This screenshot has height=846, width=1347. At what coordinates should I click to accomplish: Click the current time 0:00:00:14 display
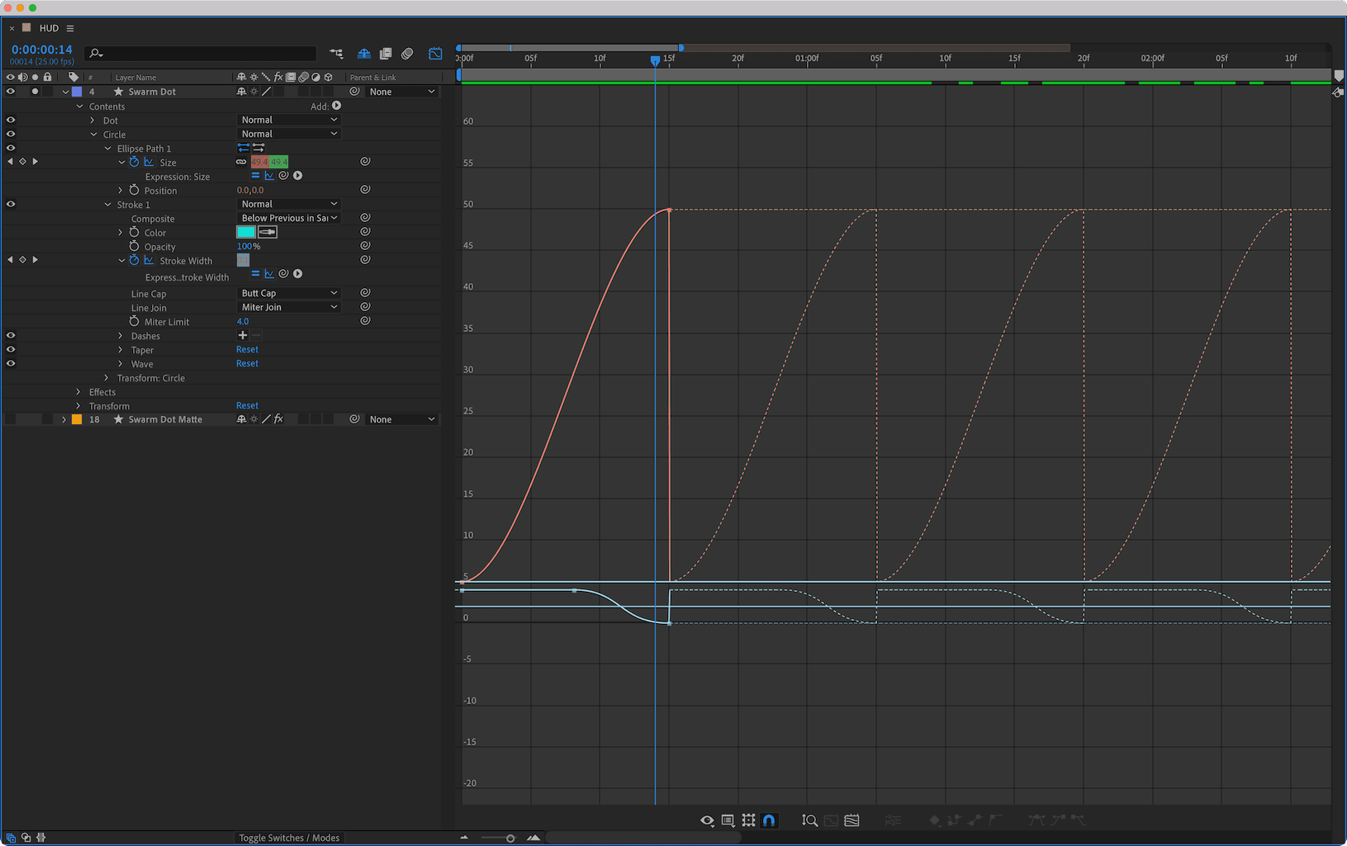(41, 50)
